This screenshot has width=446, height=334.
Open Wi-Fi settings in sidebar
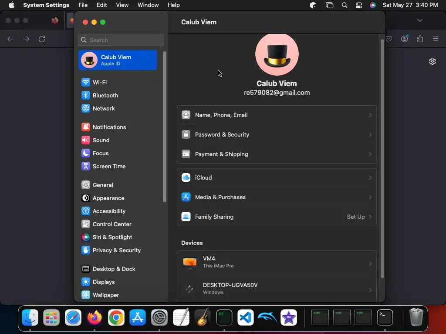tap(118, 82)
